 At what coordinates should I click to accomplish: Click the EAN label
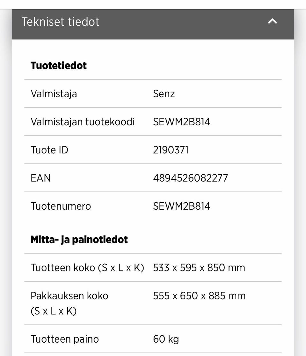(x=40, y=178)
